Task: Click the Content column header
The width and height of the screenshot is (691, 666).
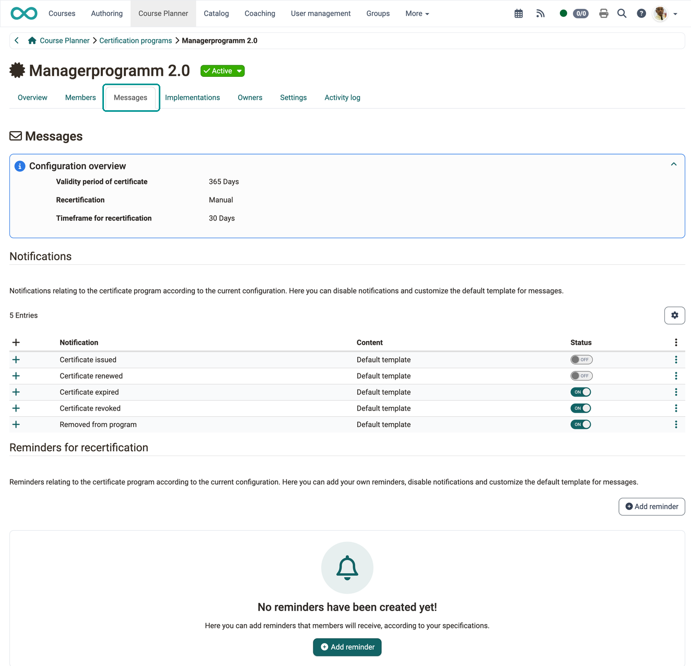Action: [x=370, y=342]
